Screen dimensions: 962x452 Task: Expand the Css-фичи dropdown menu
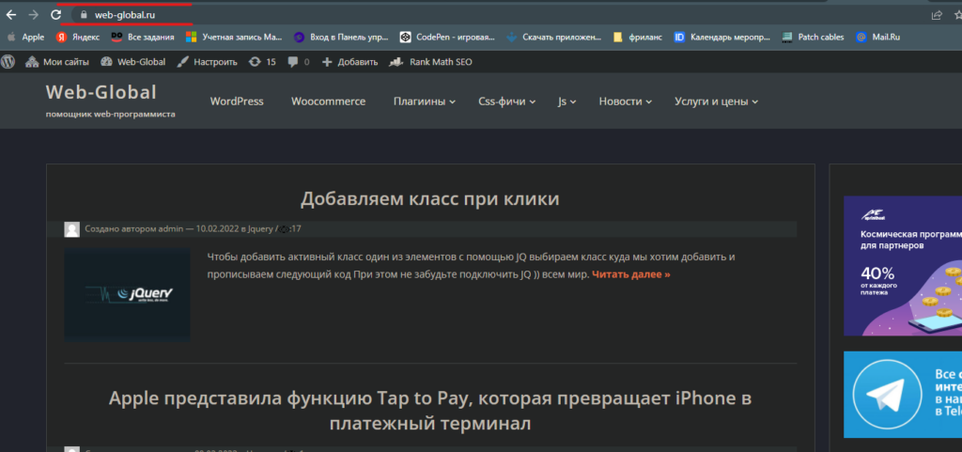click(x=507, y=101)
